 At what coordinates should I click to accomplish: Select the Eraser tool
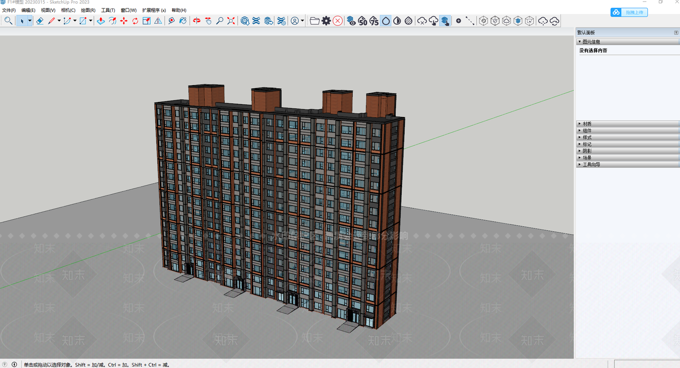40,21
